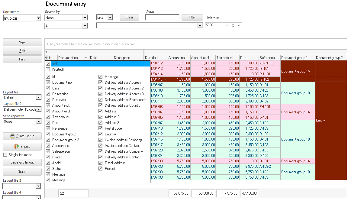The width and height of the screenshot is (348, 201).
Task: Click the column chooser asterisk beside id header
Action: (x=47, y=57)
